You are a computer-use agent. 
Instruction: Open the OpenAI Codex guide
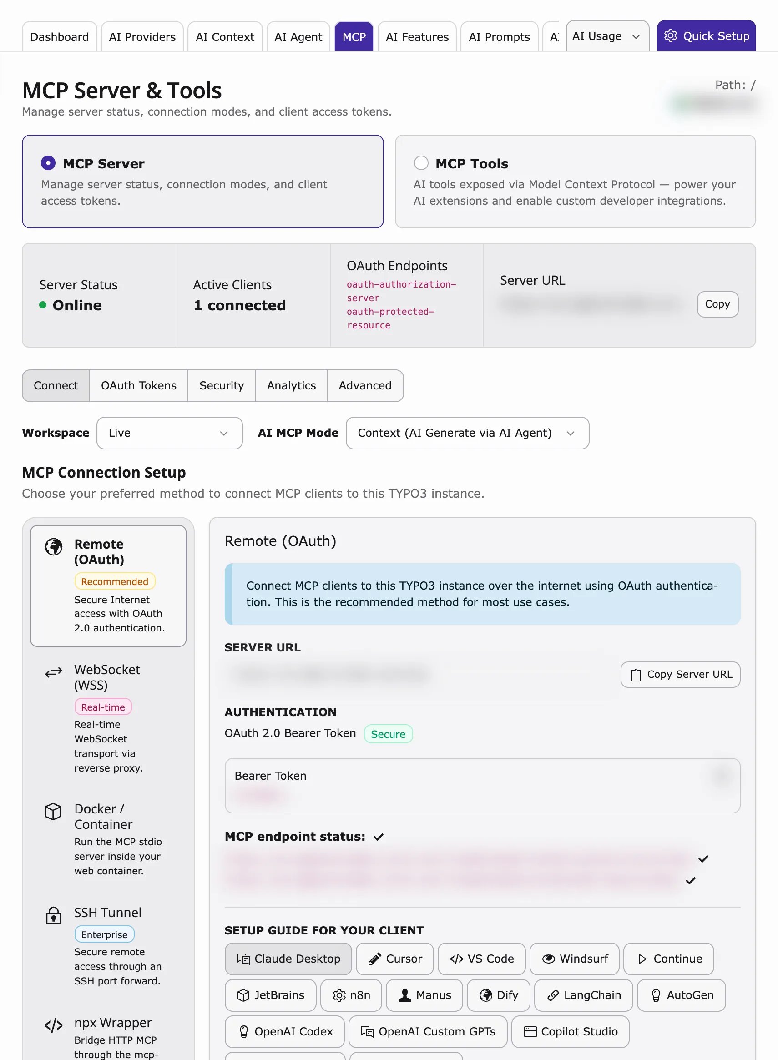coord(284,1031)
